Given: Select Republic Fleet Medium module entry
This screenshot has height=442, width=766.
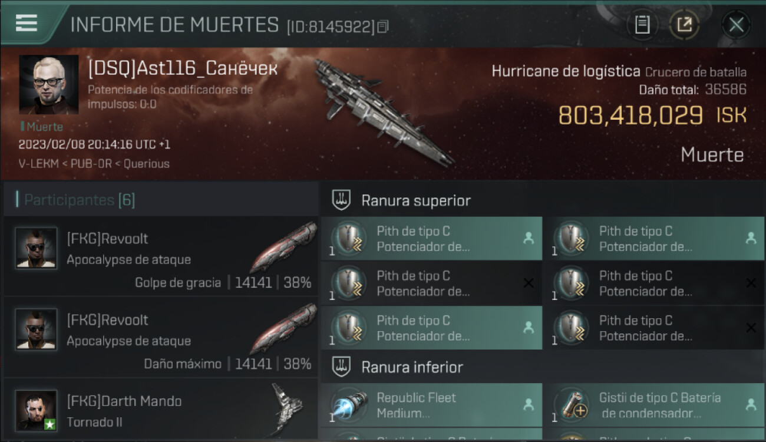Looking at the screenshot, I should click(431, 405).
